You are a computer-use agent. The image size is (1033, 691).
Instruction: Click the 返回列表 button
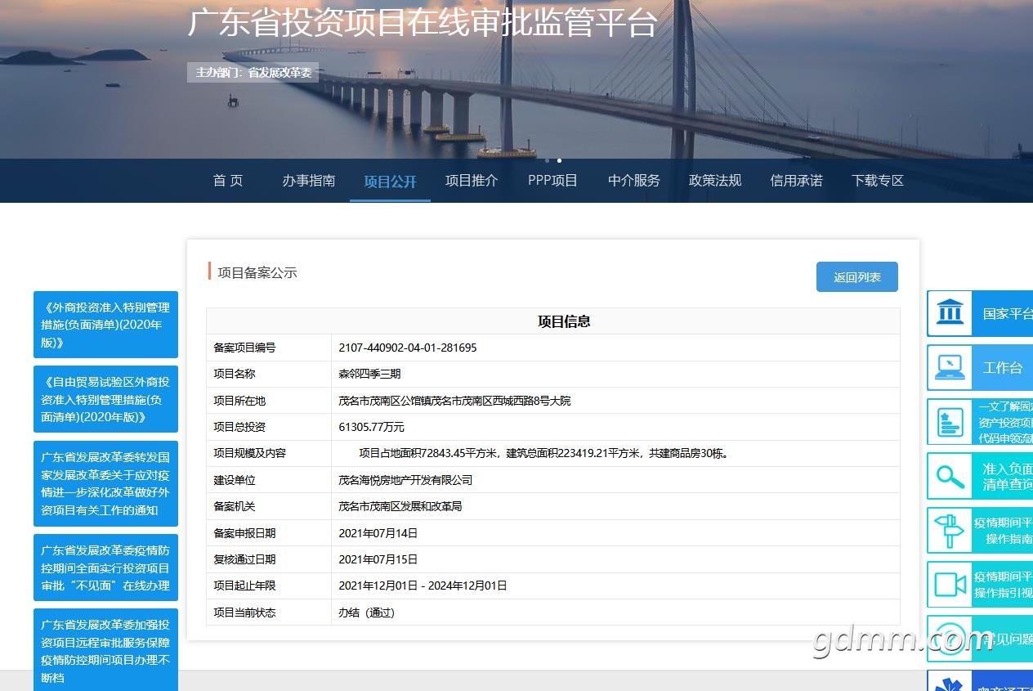(x=856, y=277)
